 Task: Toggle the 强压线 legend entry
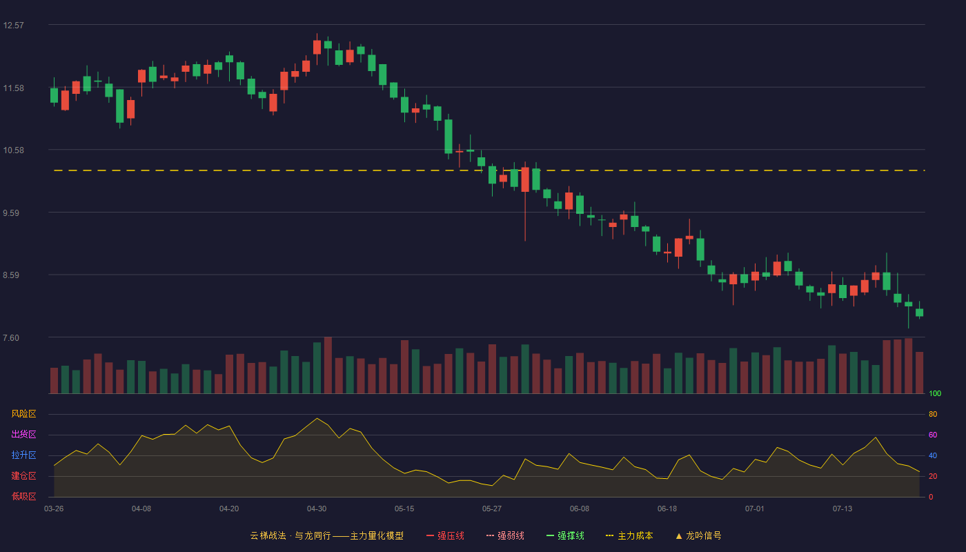[445, 535]
